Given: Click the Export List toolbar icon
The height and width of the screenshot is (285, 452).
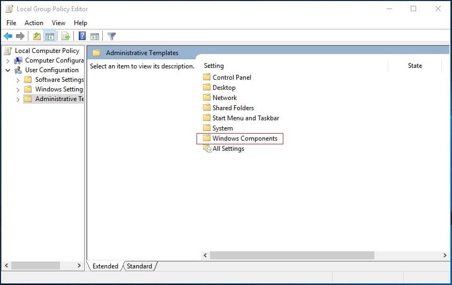Looking at the screenshot, I should pos(66,36).
